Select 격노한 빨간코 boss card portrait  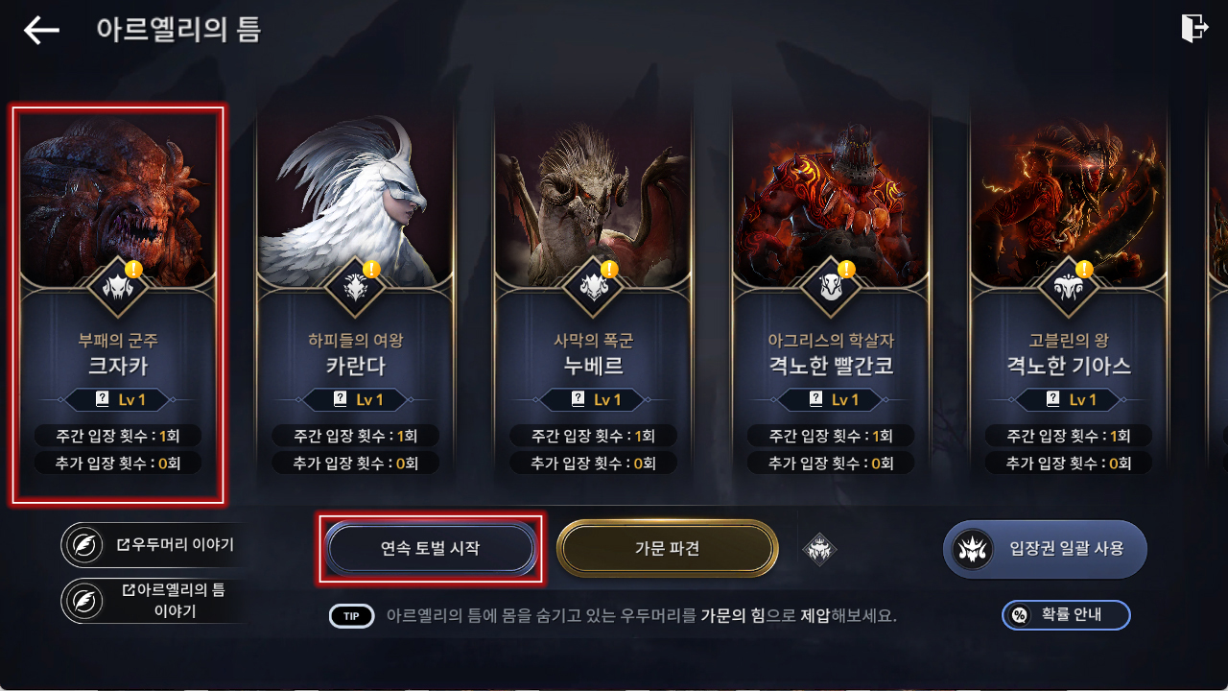pos(831,197)
